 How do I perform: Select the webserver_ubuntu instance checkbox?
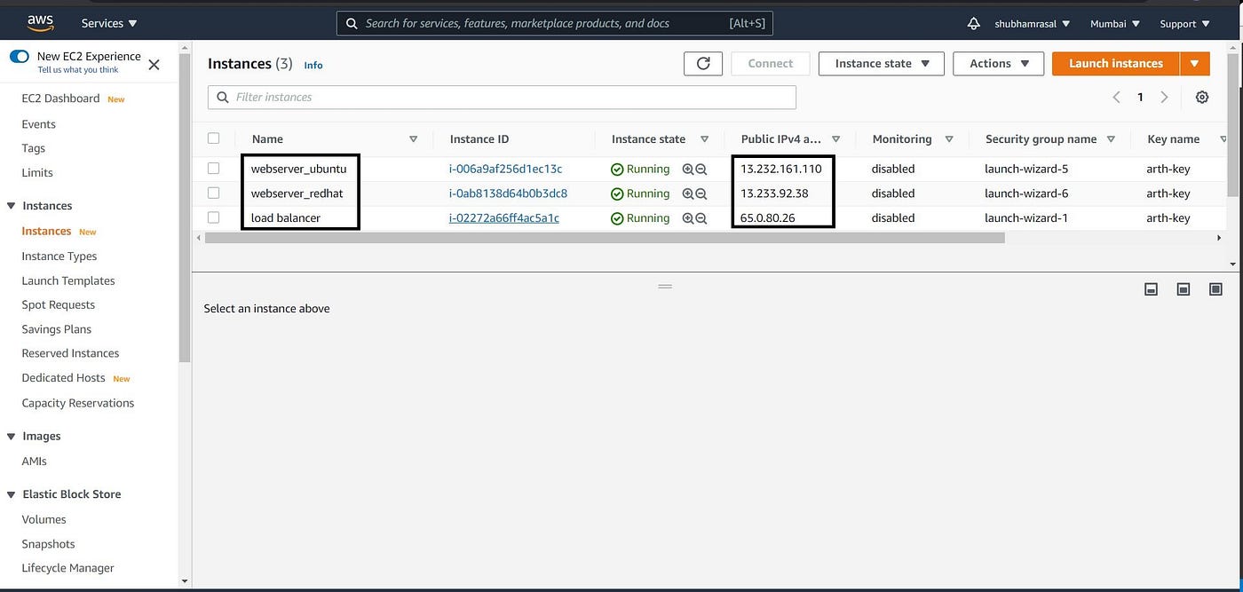(213, 168)
